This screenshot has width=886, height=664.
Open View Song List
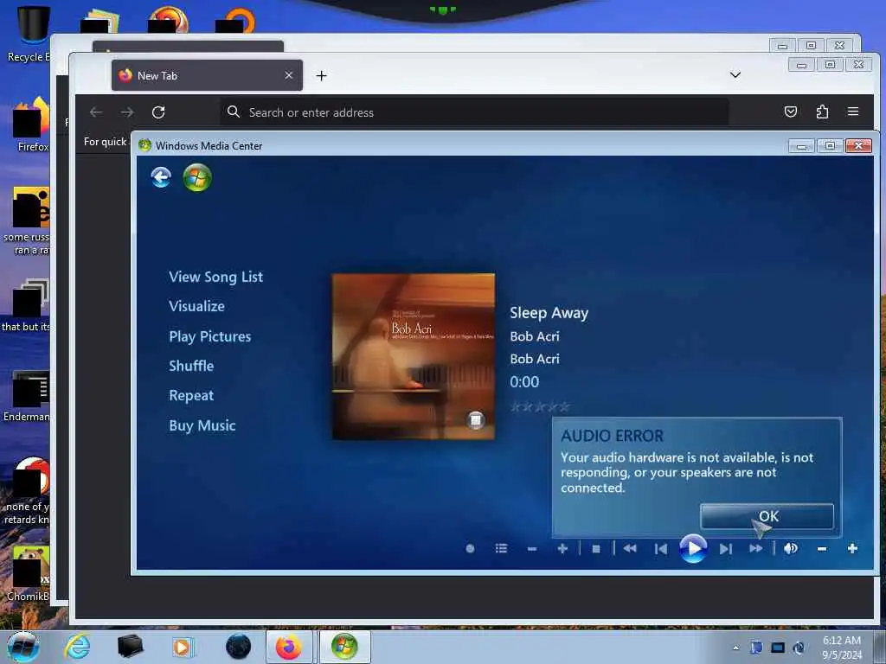coord(215,277)
